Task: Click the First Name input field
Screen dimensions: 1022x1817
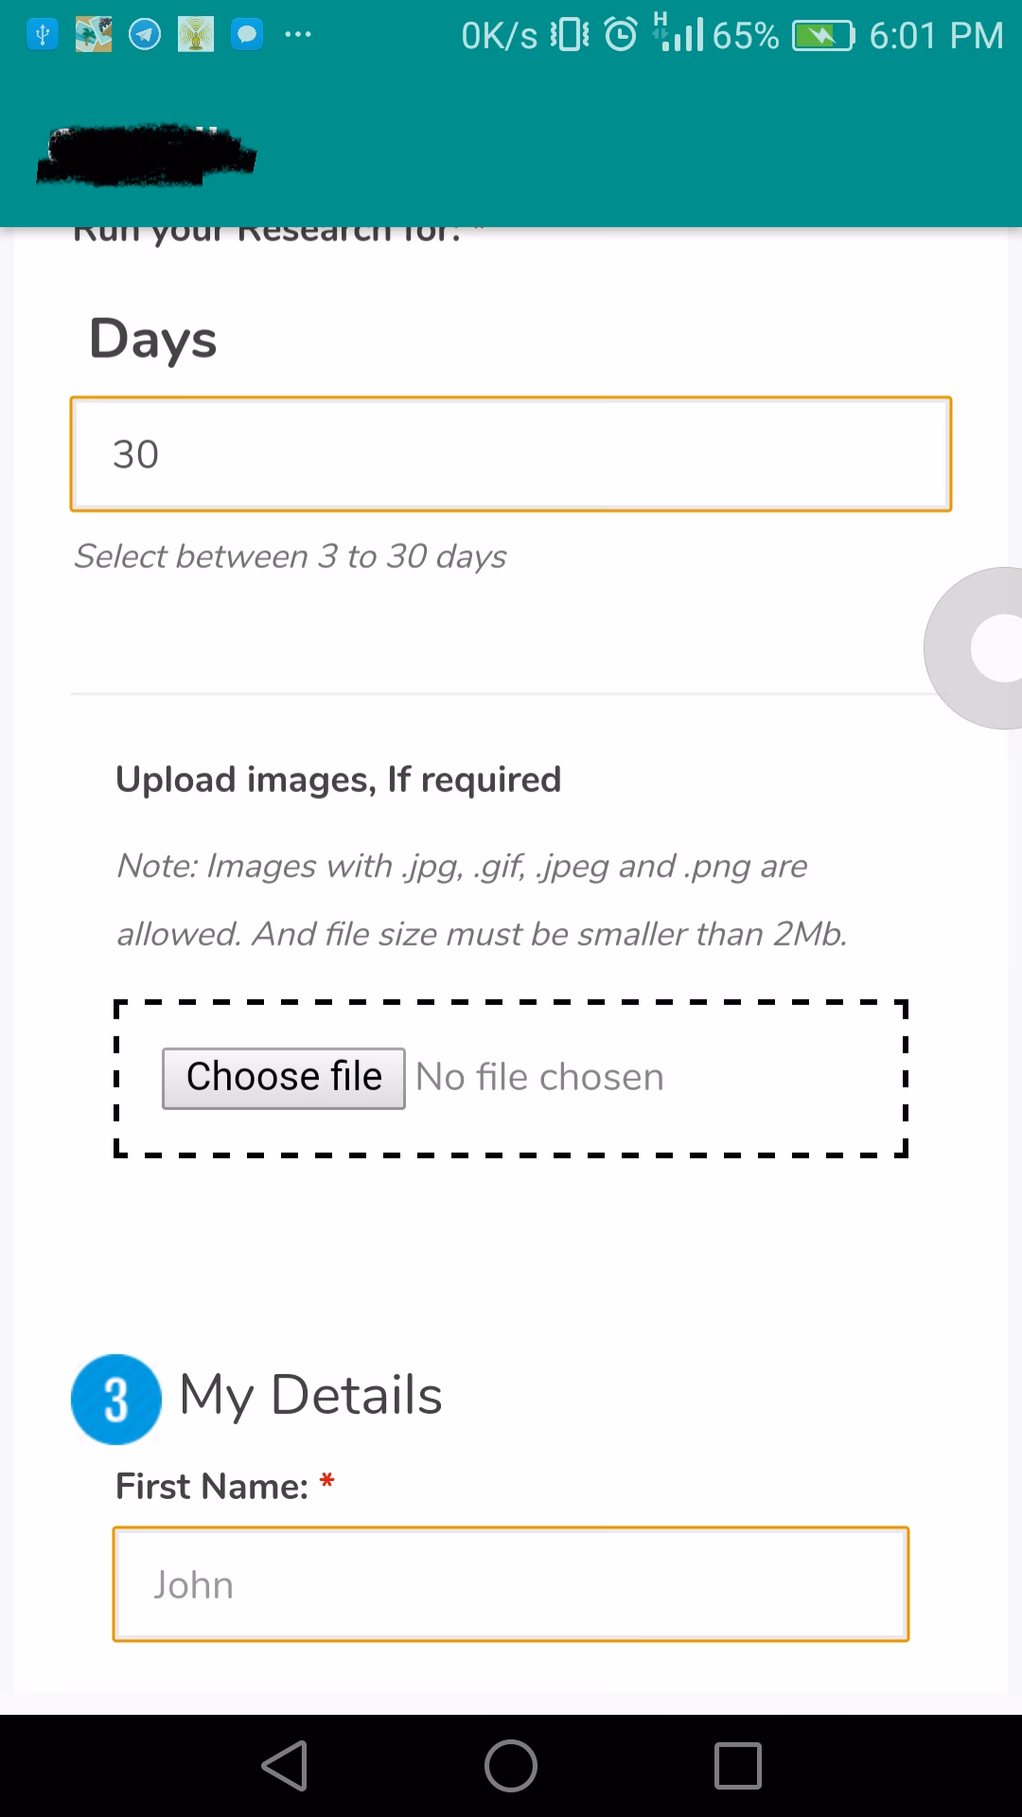Action: click(511, 1584)
